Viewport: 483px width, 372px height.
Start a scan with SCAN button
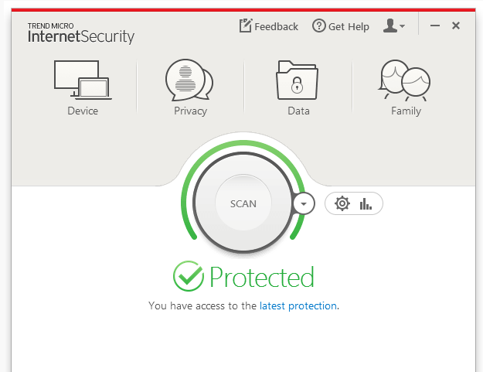point(243,203)
